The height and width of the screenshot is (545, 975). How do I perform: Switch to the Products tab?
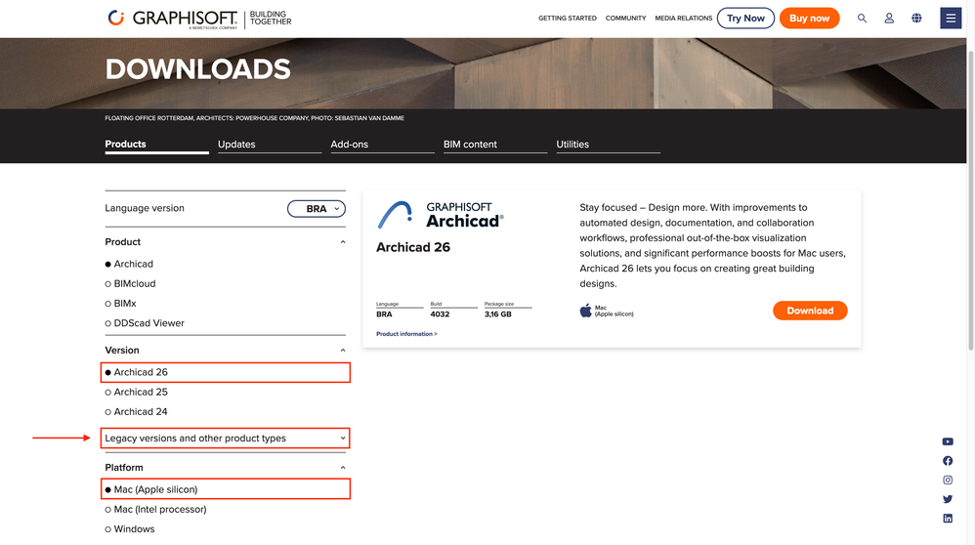(x=156, y=145)
